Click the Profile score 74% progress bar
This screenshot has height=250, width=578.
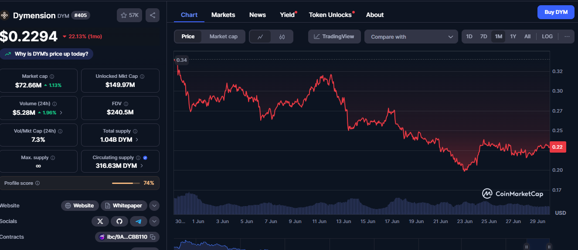[x=125, y=183]
